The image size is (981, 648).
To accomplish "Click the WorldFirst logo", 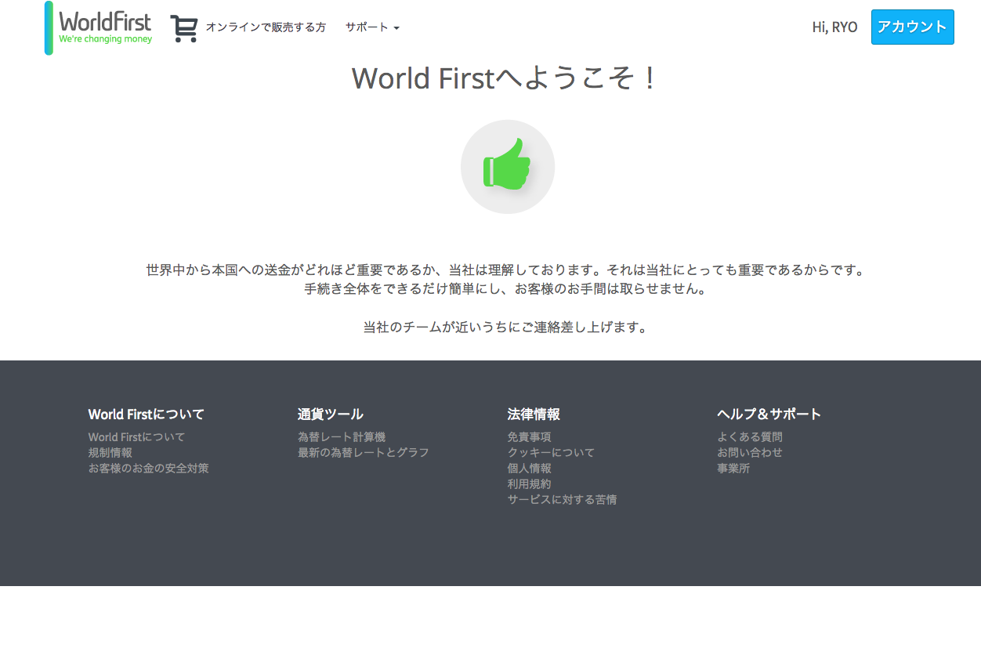I will tap(99, 28).
